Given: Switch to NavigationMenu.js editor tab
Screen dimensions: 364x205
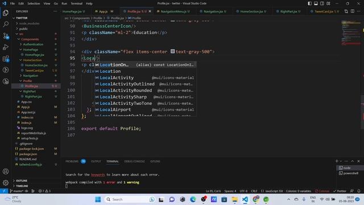Looking at the screenshot, I should [x=173, y=11].
